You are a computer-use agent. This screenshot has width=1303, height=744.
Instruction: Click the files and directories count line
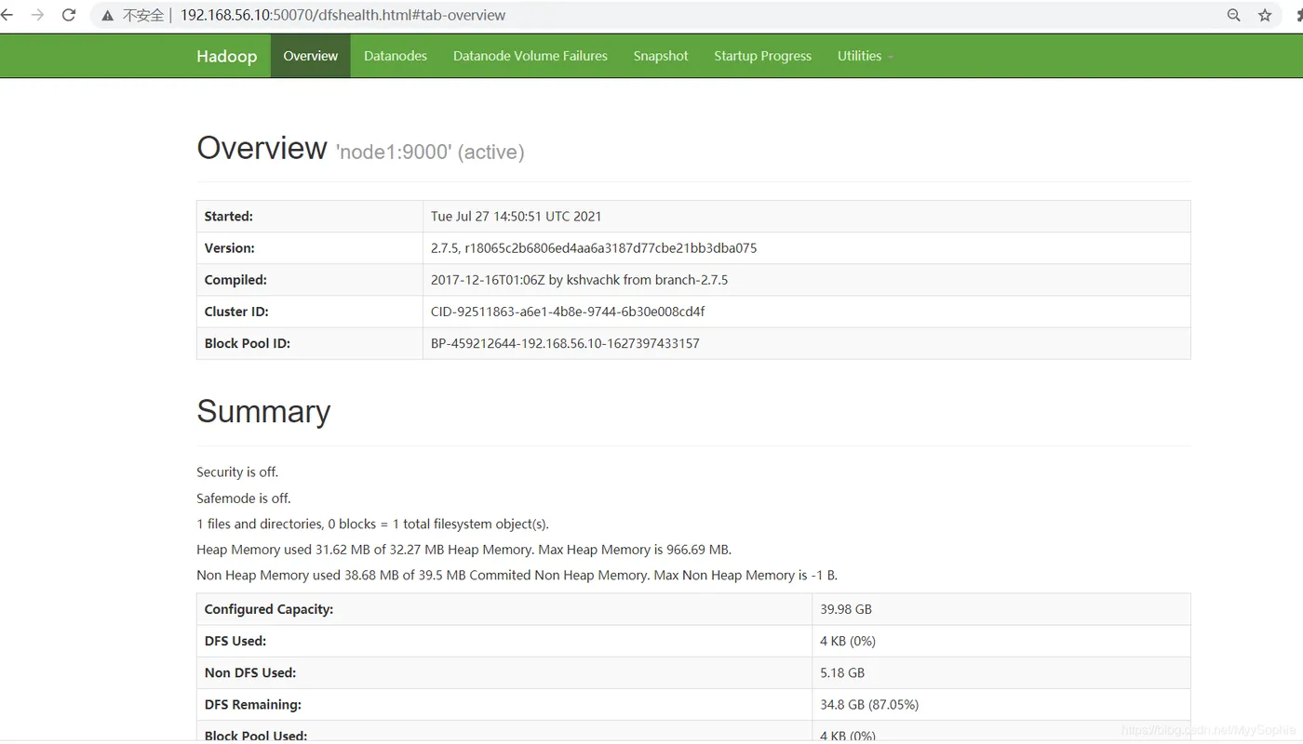pos(373,524)
